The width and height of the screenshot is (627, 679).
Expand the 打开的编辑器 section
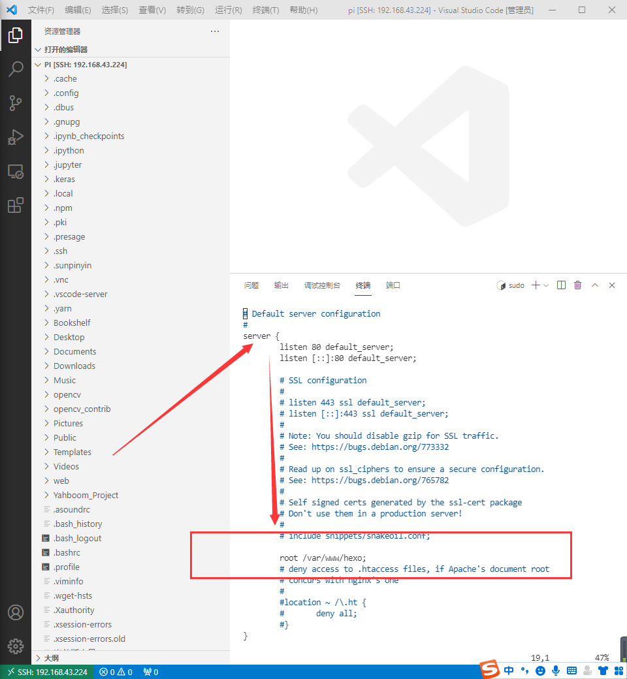pos(131,50)
